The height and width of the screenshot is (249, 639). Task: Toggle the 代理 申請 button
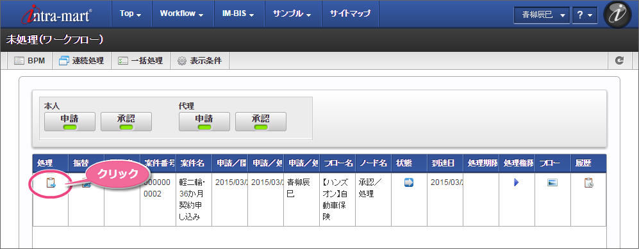coord(204,122)
